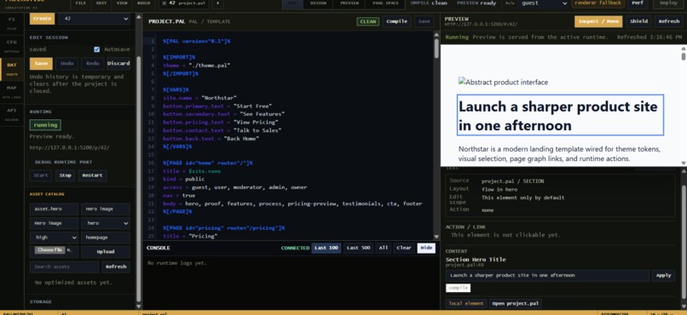Click the CLEAN status badge
The width and height of the screenshot is (687, 315).
(x=367, y=21)
